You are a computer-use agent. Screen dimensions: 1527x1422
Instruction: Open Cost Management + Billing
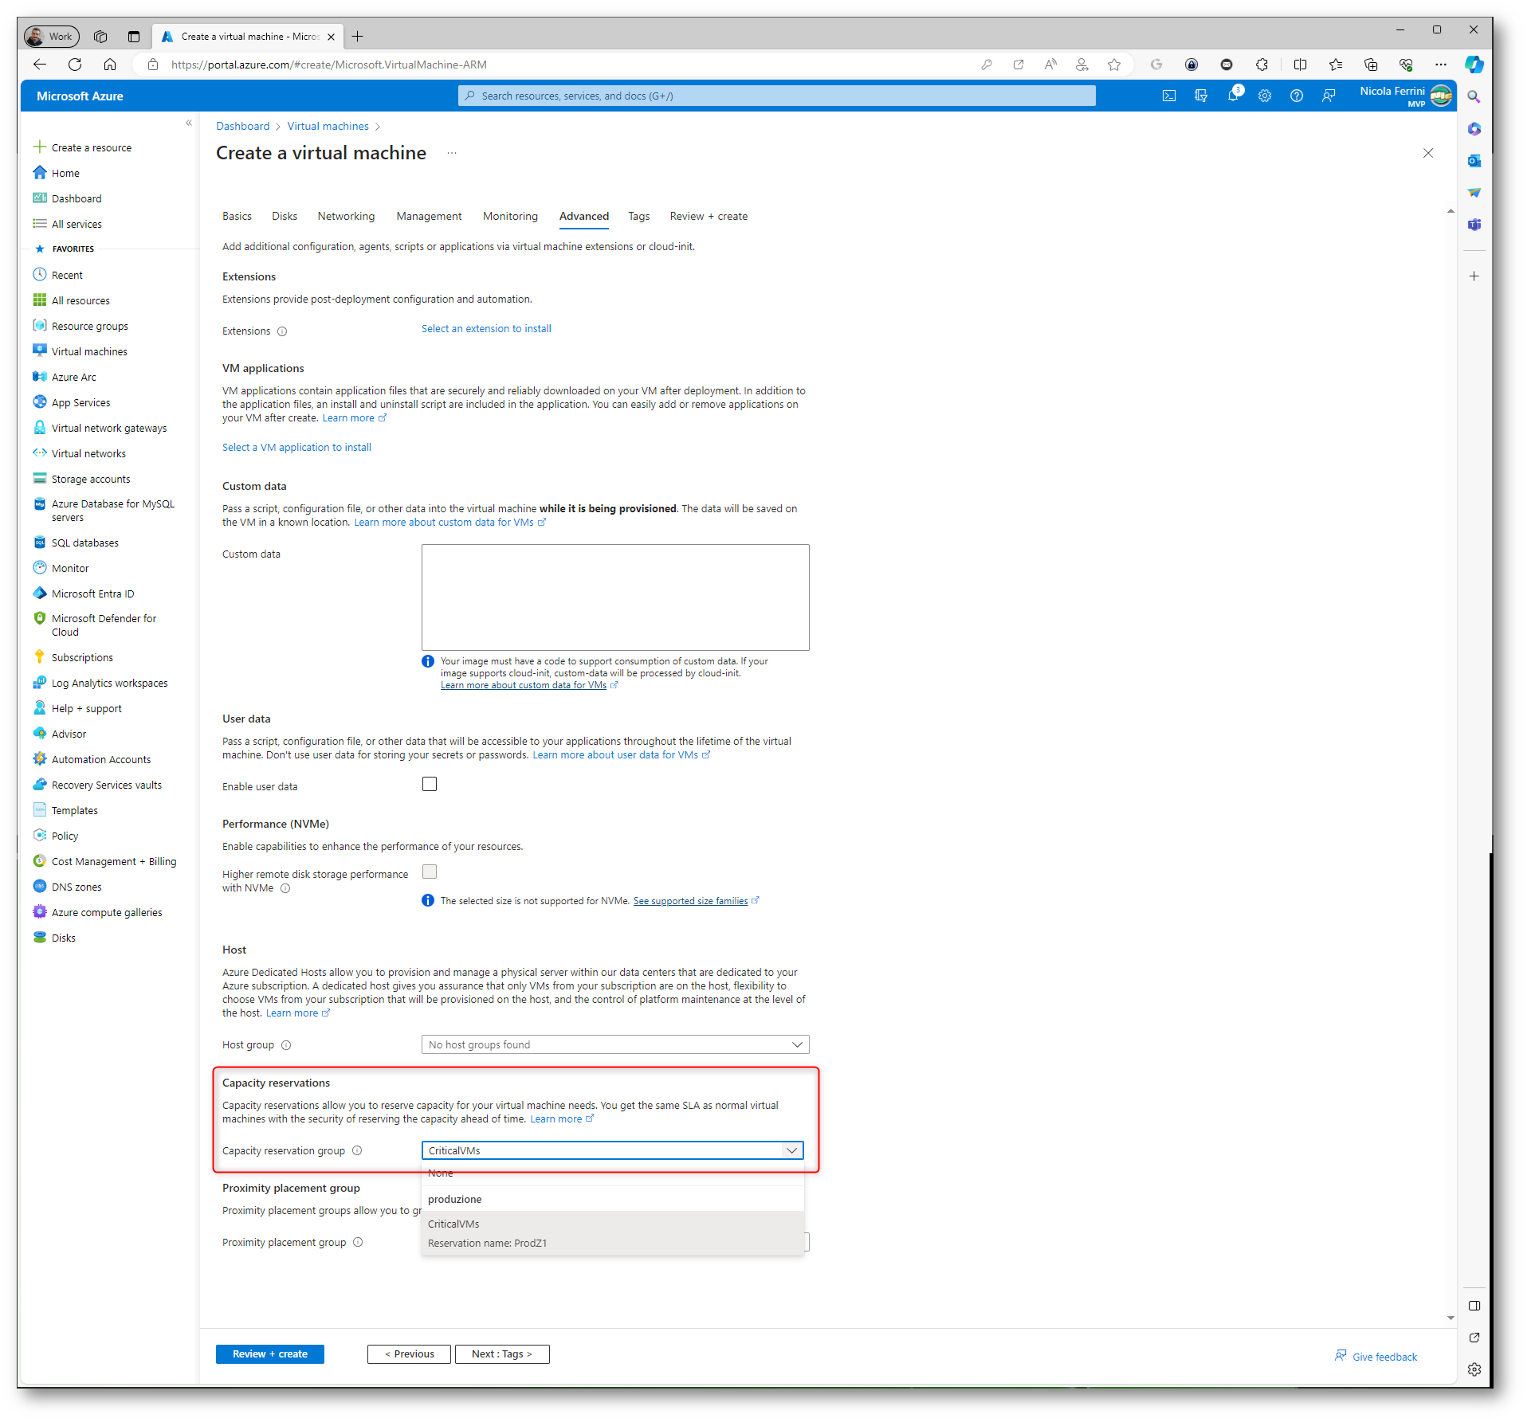[113, 861]
